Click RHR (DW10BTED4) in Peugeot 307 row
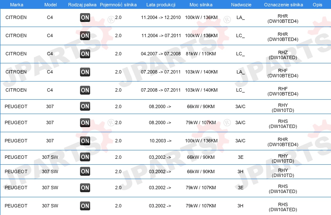Screen dimensions: 331x215 (x=283, y=142)
